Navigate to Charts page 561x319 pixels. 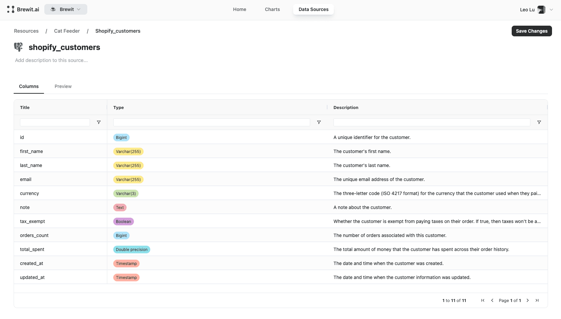(x=272, y=9)
